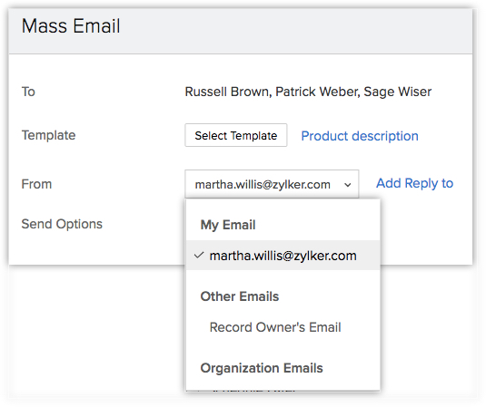This screenshot has height=407, width=486.
Task: Select the cut-off entry under Organization Emails
Action: [x=254, y=391]
